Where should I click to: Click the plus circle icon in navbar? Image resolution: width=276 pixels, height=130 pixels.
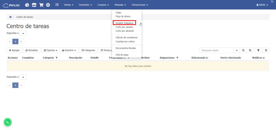[48, 5]
